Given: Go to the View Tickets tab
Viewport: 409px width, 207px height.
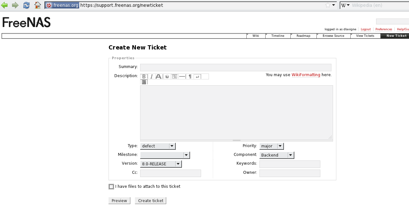Looking at the screenshot, I should (x=365, y=36).
